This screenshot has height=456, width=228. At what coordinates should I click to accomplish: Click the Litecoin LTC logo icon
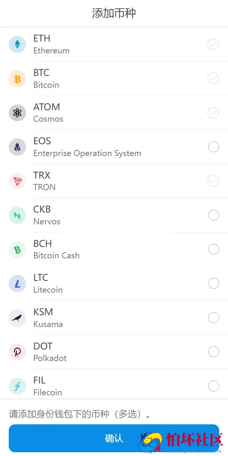[17, 283]
